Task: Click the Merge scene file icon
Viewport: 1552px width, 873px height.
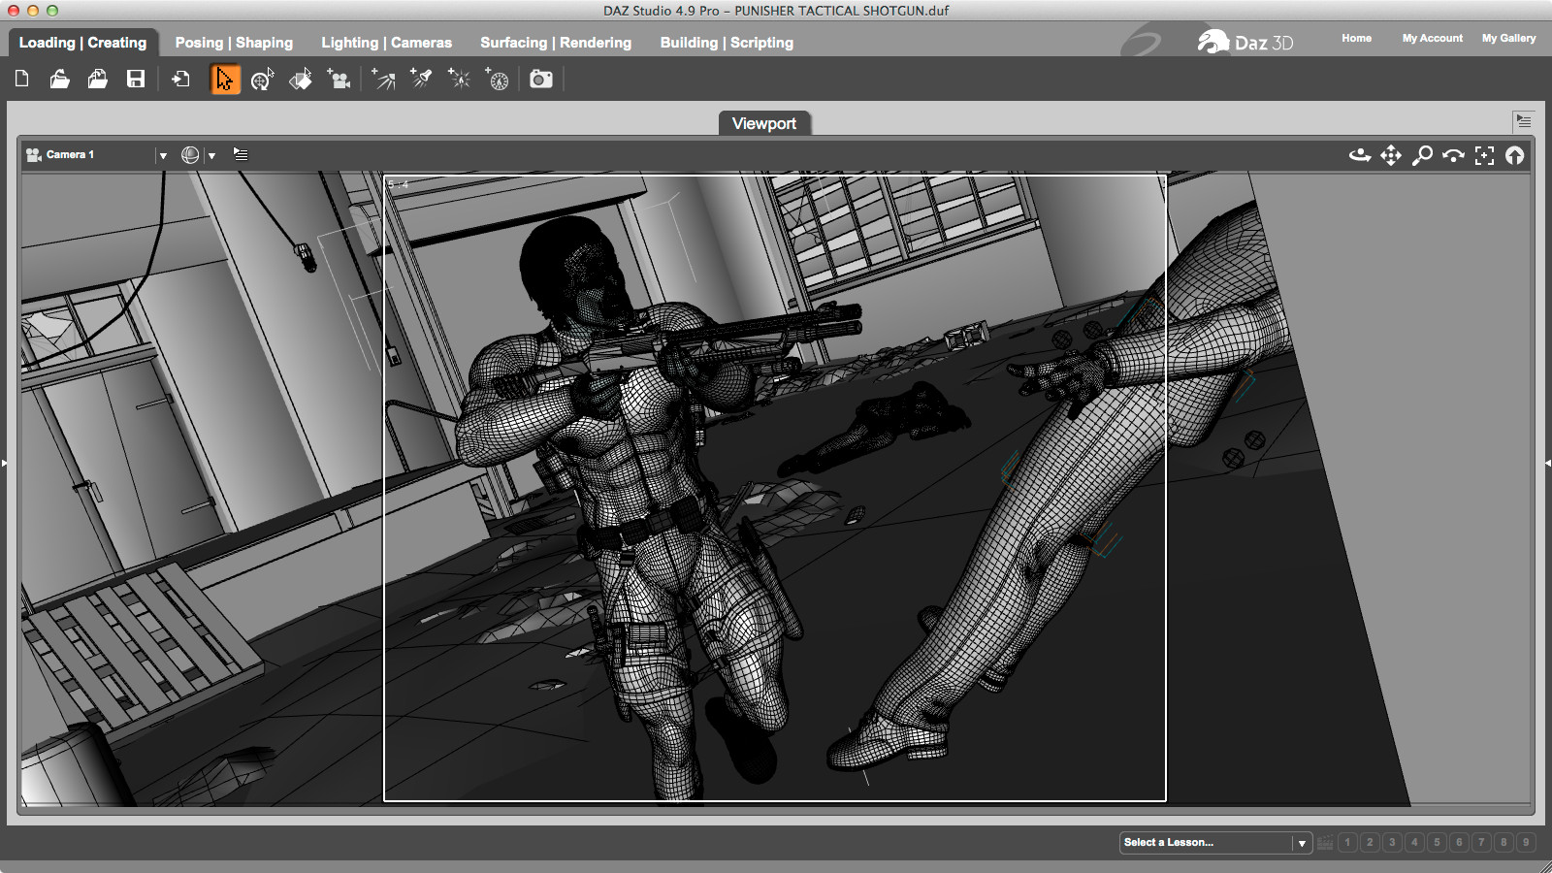Action: coord(97,79)
